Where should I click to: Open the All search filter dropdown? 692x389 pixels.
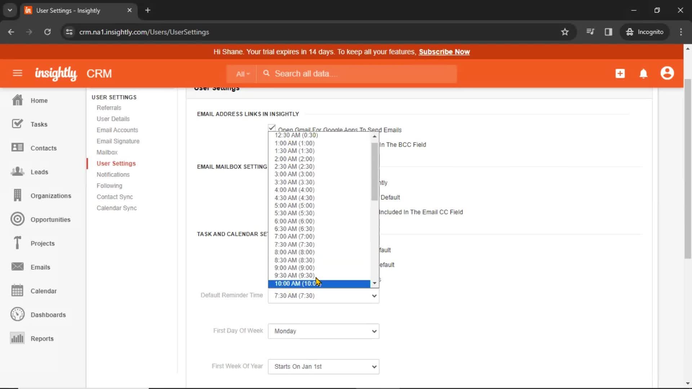[x=243, y=74]
